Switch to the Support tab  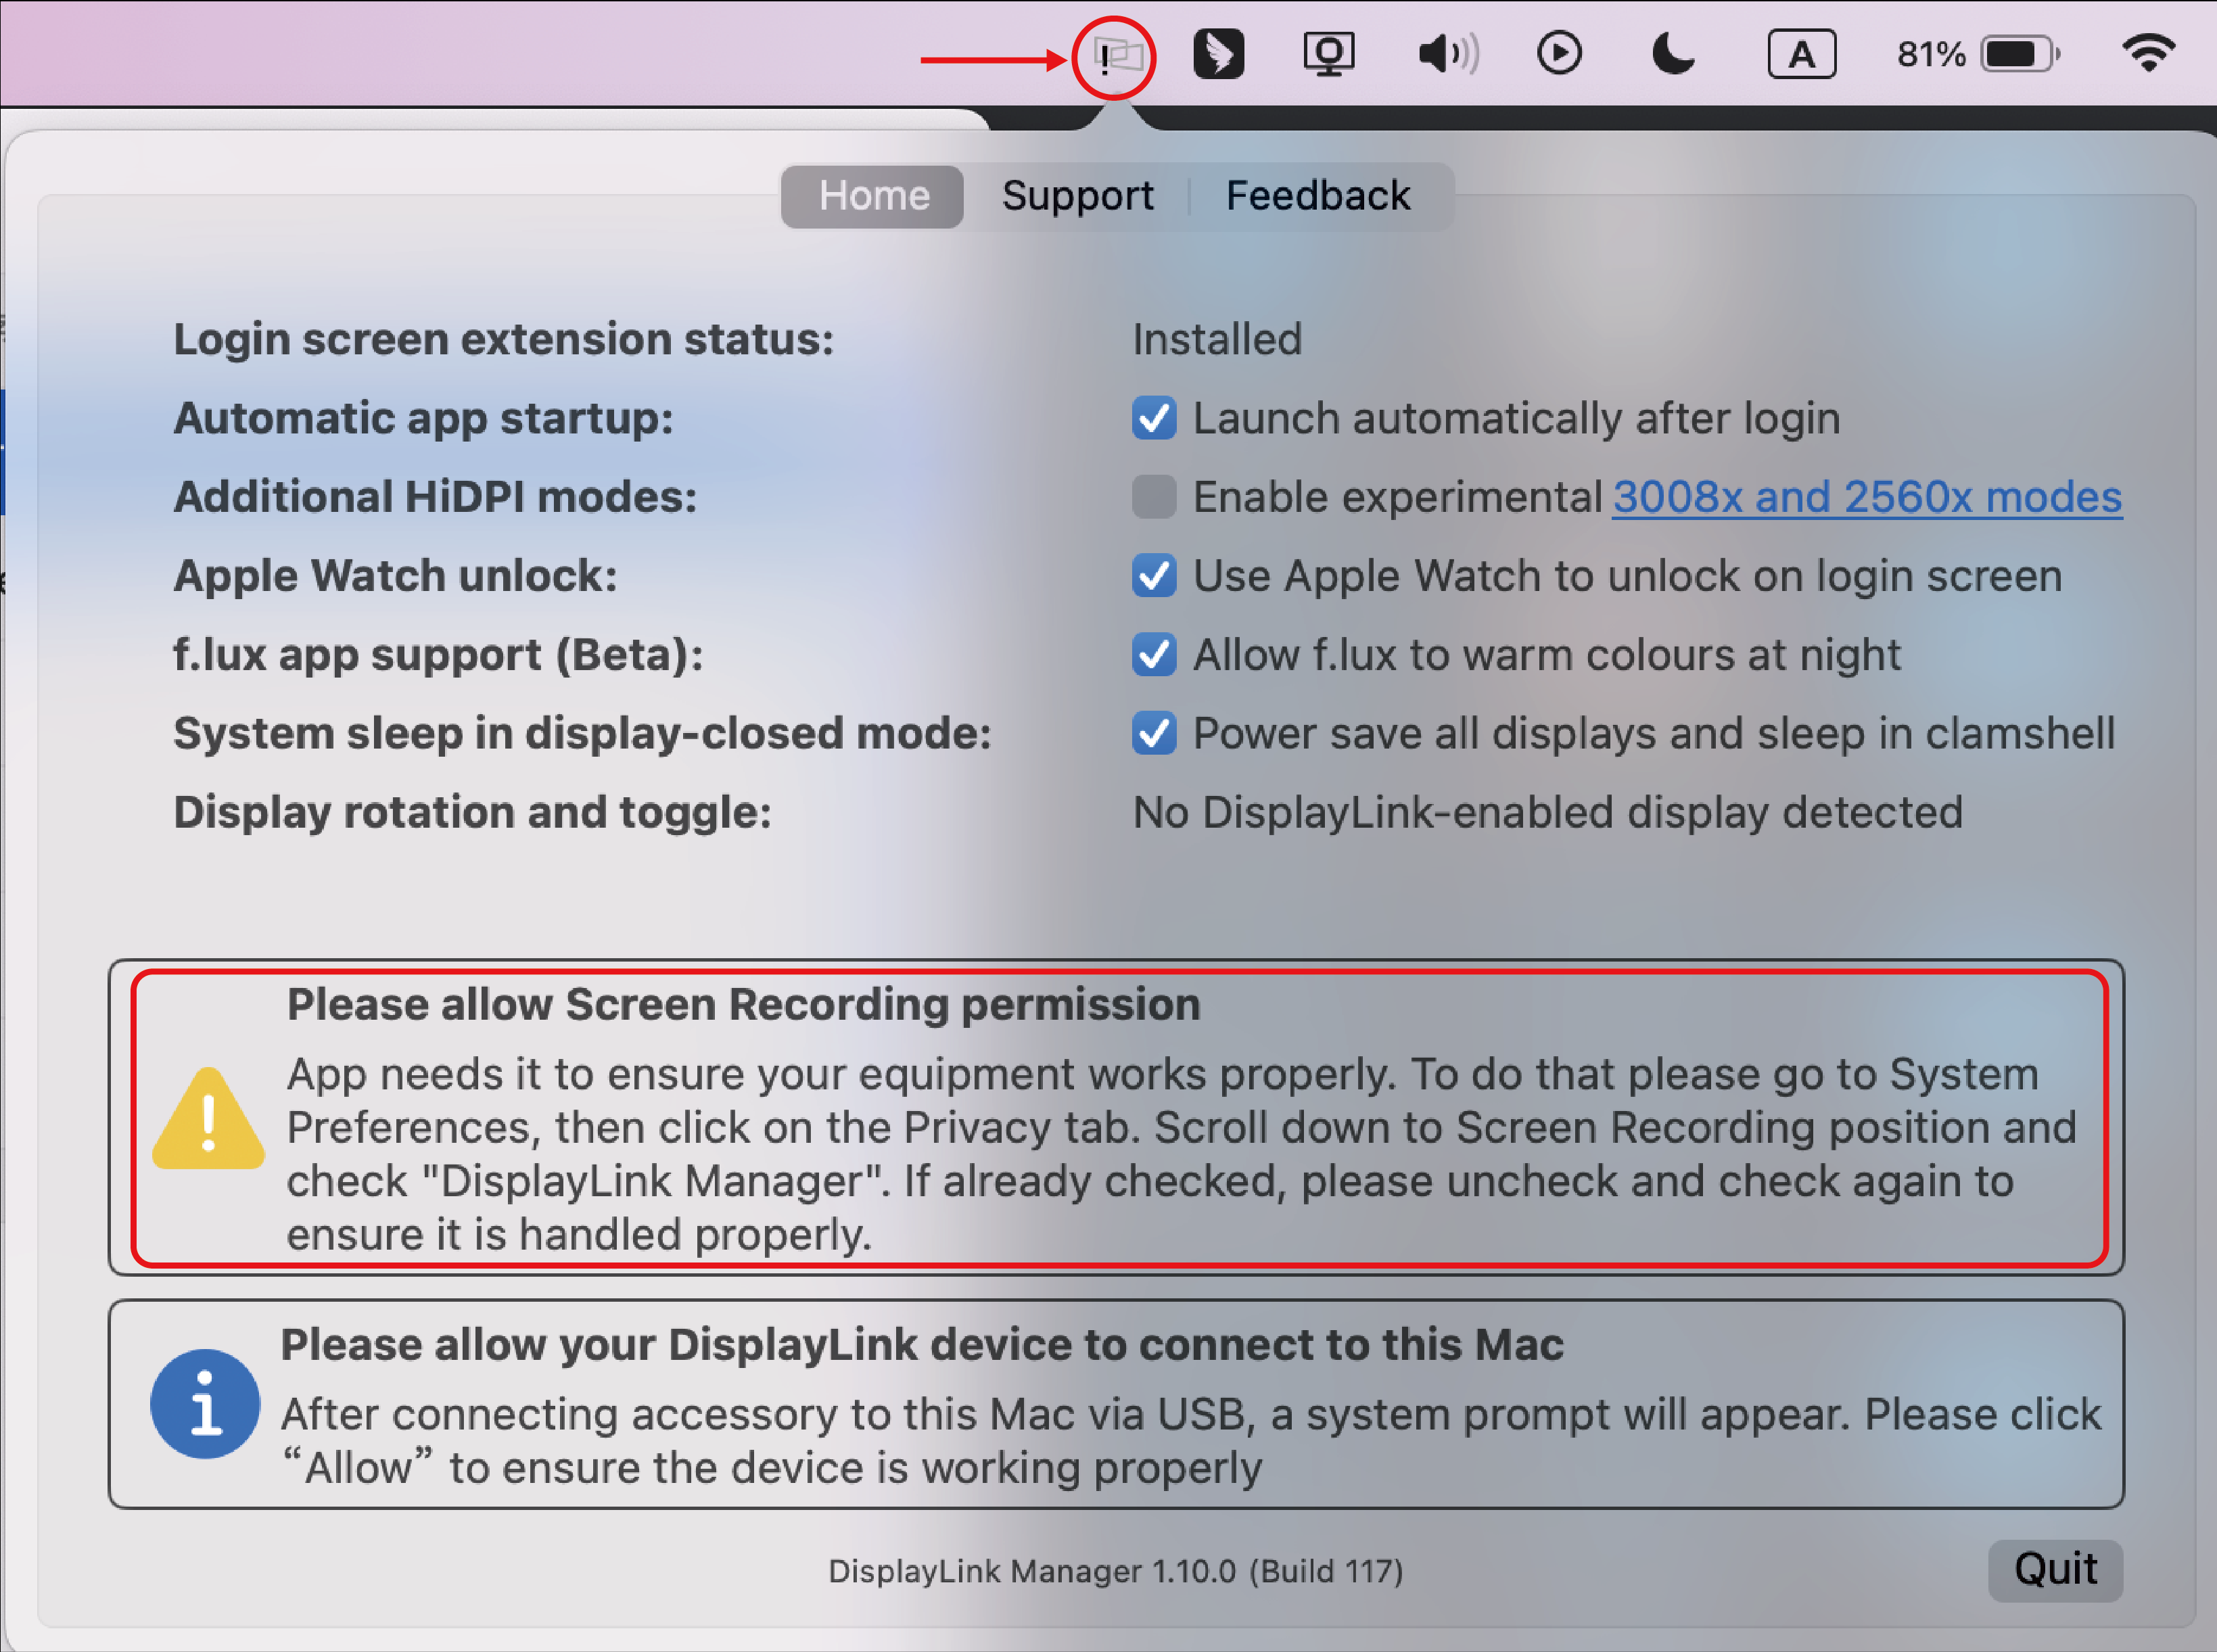1077,196
